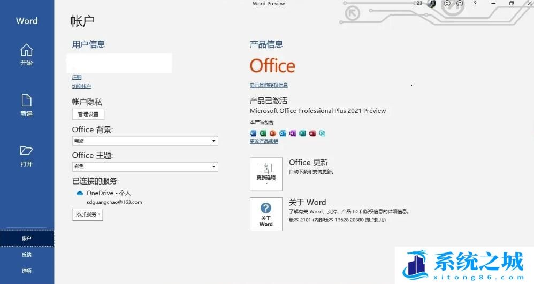Click the PowerPoint icon in product list
534x284 pixels.
point(273,133)
